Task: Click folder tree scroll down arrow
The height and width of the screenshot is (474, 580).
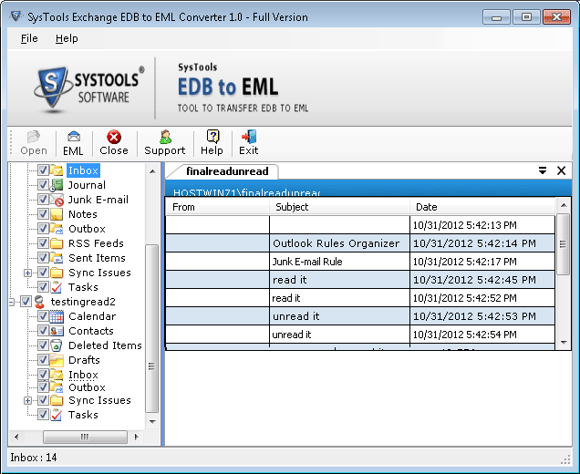Action: (x=152, y=421)
